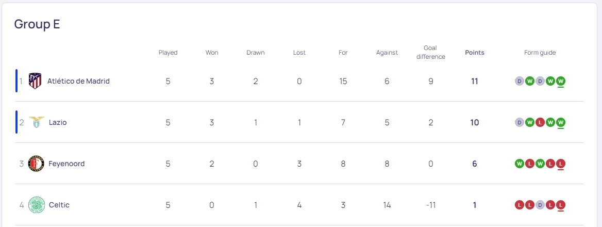The width and height of the screenshot is (602, 227).
Task: Click Feyenoord's first win form badge
Action: 519,164
